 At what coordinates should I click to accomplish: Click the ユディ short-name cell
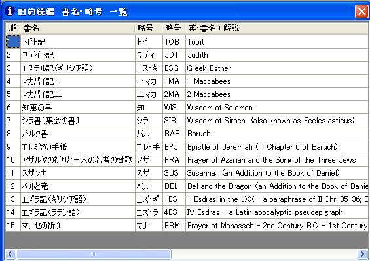(x=149, y=55)
